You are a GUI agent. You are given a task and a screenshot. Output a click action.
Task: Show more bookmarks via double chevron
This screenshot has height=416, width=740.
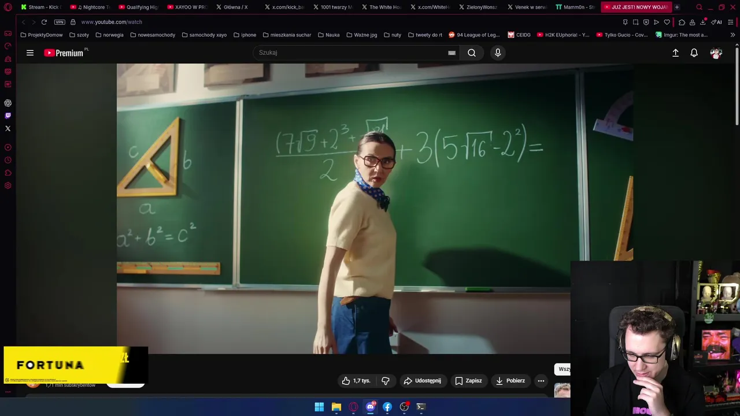coord(732,35)
